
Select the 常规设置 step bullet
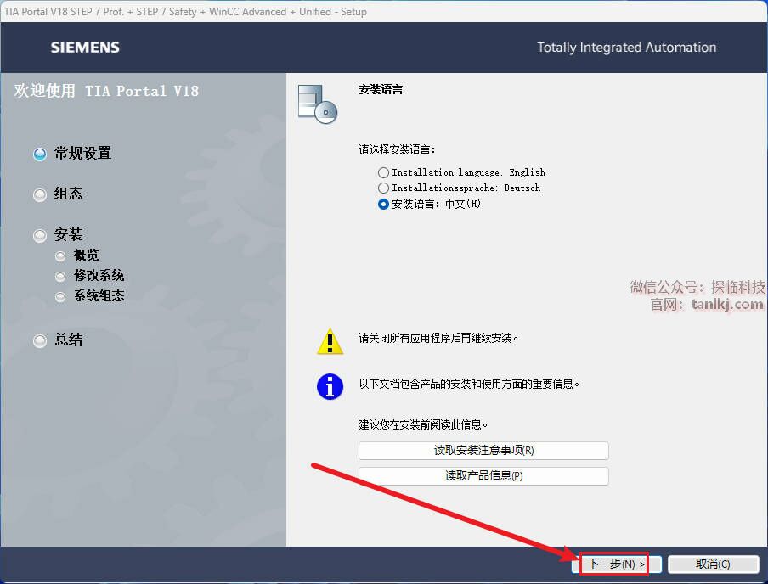[x=40, y=154]
